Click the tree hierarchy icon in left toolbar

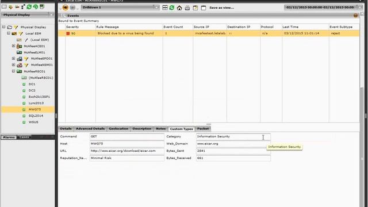(23, 7)
